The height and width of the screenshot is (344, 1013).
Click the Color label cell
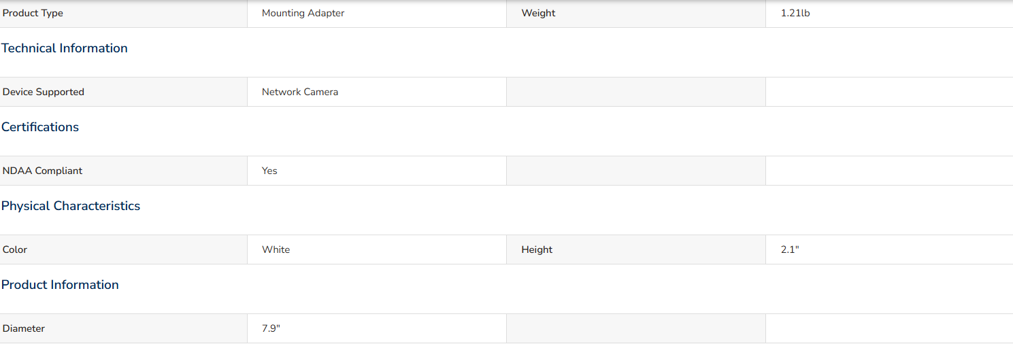(x=123, y=250)
